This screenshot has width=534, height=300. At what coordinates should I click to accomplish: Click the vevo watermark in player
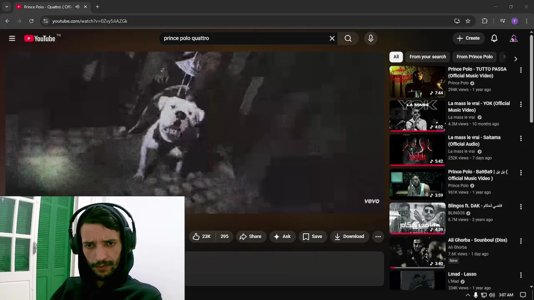tap(372, 201)
